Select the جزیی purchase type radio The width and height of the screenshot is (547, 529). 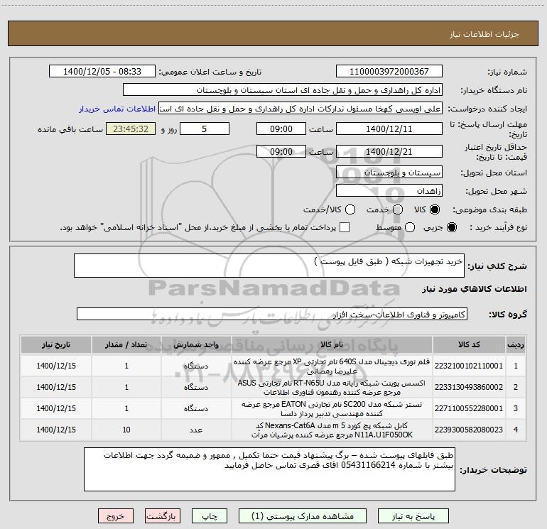pyautogui.click(x=451, y=227)
